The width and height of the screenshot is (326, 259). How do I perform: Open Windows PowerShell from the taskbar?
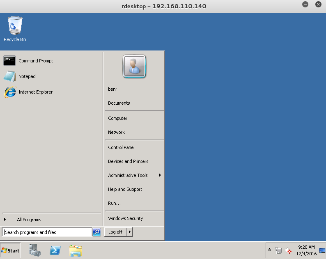[x=55, y=250]
